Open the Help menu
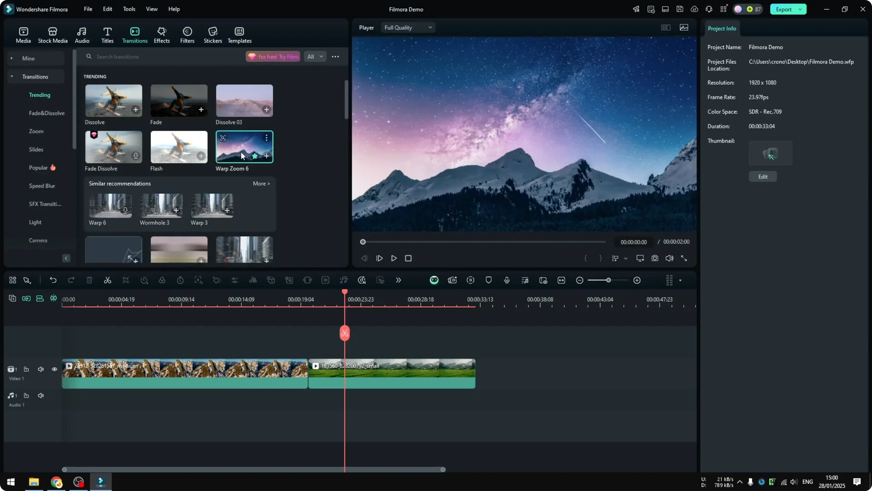The width and height of the screenshot is (872, 491). 174,9
